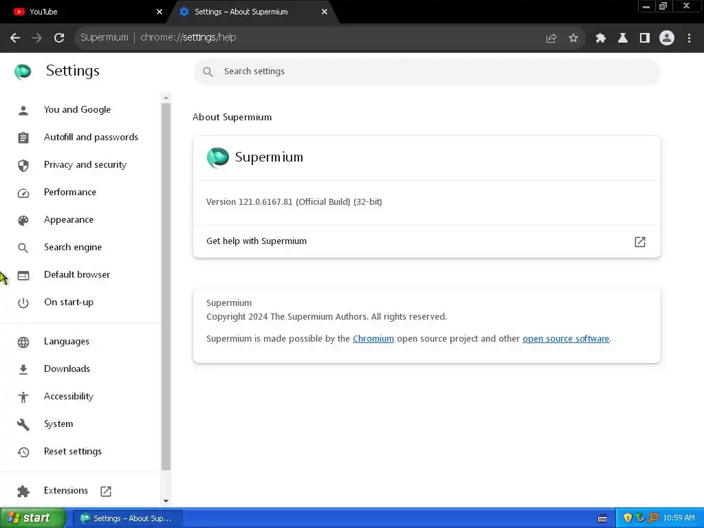Image resolution: width=704 pixels, height=528 pixels.
Task: Open Autofill and passwords section
Action: pos(91,137)
